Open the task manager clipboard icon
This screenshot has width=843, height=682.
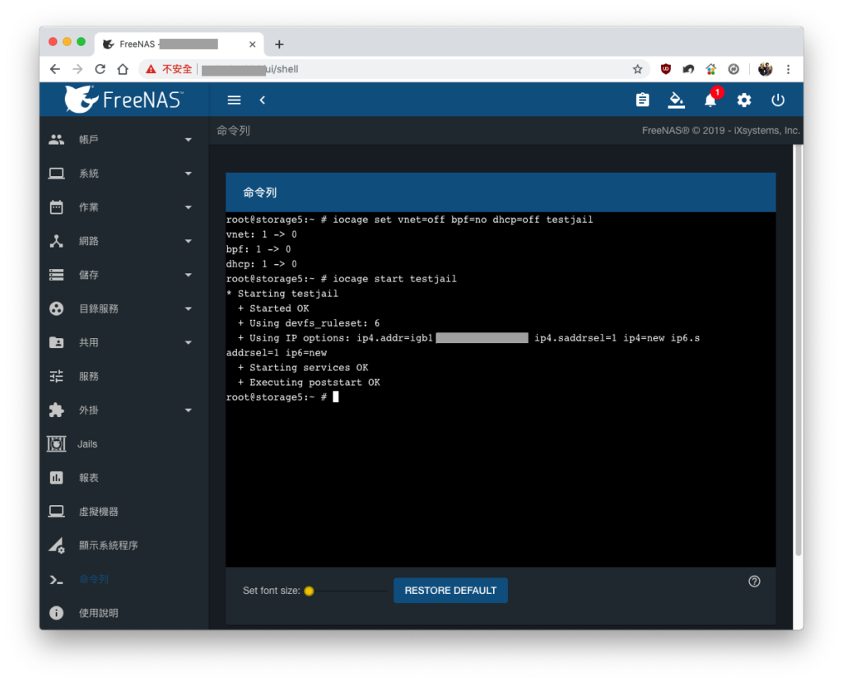pyautogui.click(x=642, y=100)
